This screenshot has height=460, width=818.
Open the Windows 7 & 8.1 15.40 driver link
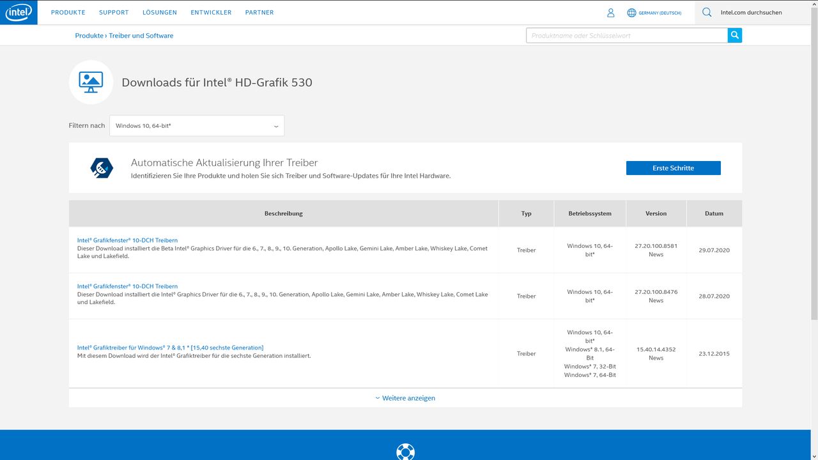pos(170,348)
